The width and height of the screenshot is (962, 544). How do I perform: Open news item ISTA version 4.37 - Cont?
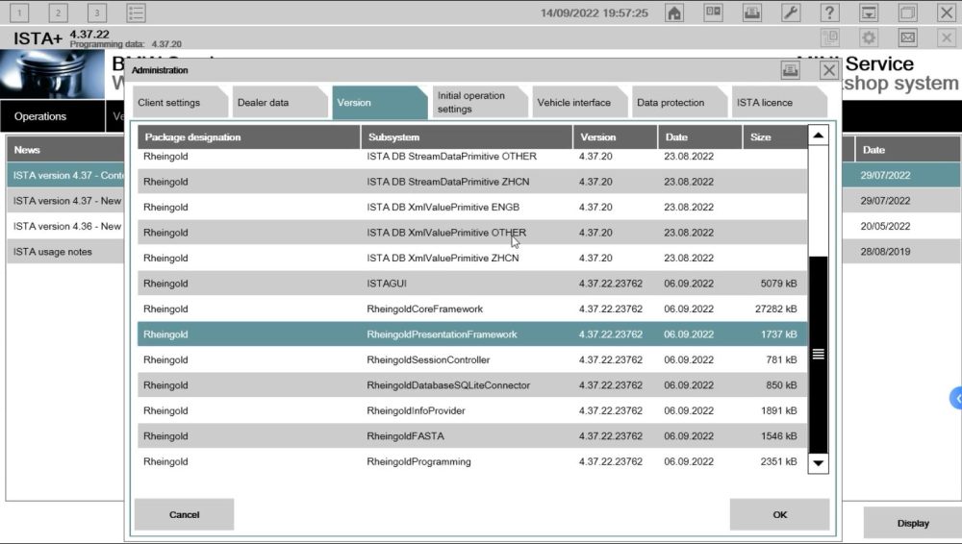(x=65, y=175)
